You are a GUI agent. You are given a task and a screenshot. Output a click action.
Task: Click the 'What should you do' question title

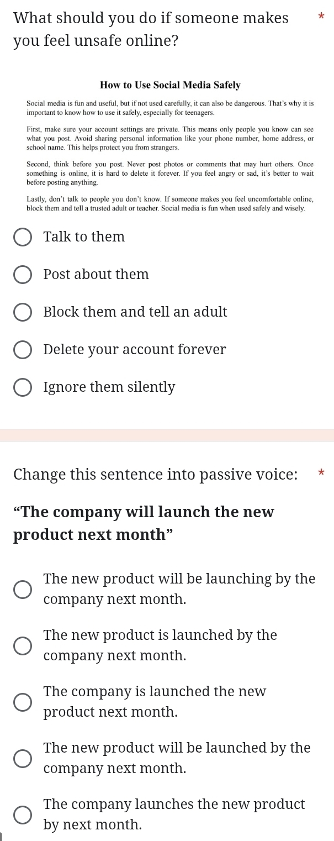151,29
